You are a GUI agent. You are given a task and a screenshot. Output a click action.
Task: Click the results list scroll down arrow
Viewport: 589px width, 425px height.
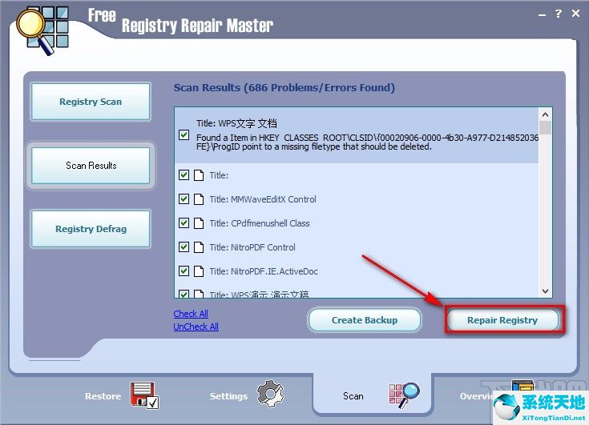click(546, 291)
